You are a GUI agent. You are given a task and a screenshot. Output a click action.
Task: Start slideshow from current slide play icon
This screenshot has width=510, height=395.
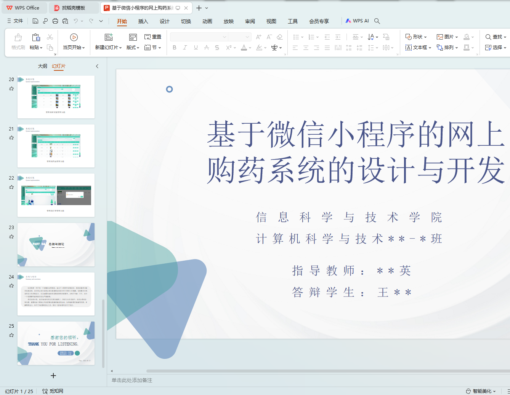click(74, 37)
